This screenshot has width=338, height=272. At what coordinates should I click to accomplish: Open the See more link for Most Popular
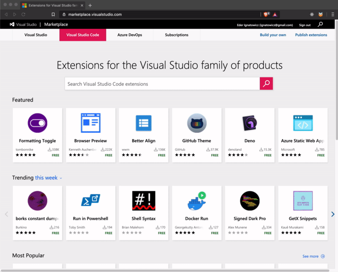coord(311,256)
